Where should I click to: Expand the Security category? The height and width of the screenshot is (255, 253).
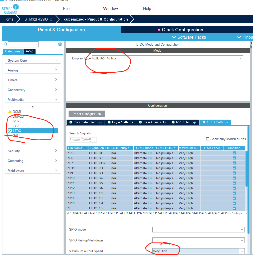click(33, 151)
